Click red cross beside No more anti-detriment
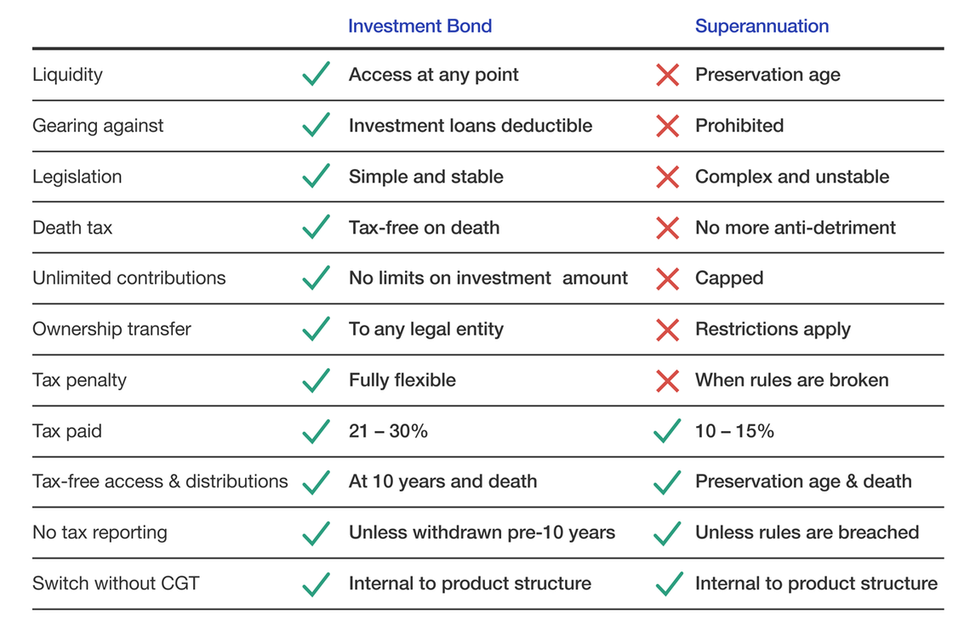The height and width of the screenshot is (625, 970). point(667,228)
